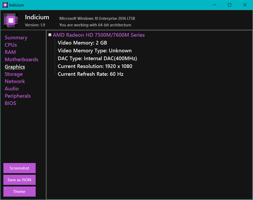
Task: Open the Summary section
Action: pos(16,37)
